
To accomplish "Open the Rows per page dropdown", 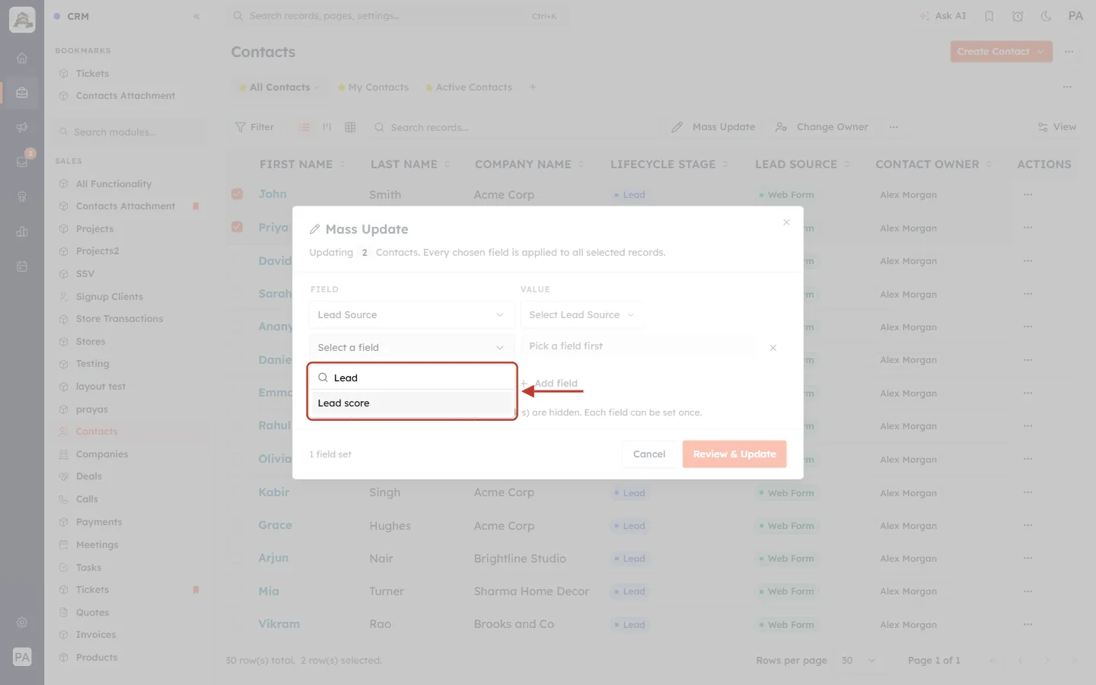I will (x=858, y=661).
